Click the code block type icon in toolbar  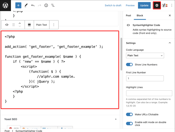click(x=7, y=25)
